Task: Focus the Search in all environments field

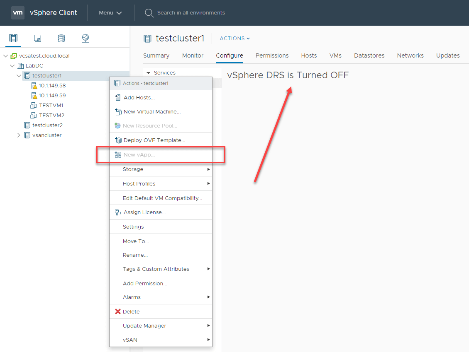Action: click(x=191, y=13)
